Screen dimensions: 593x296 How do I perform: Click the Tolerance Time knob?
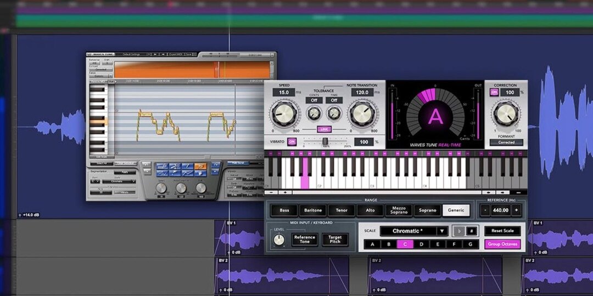pyautogui.click(x=334, y=112)
